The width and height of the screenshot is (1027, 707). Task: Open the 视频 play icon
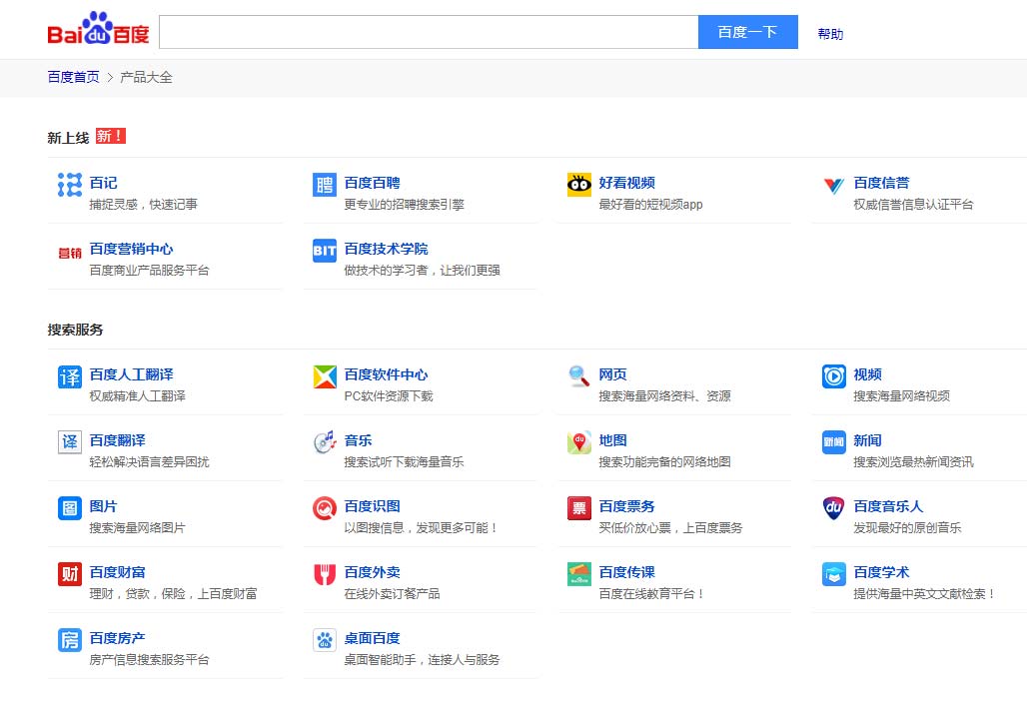tap(834, 377)
